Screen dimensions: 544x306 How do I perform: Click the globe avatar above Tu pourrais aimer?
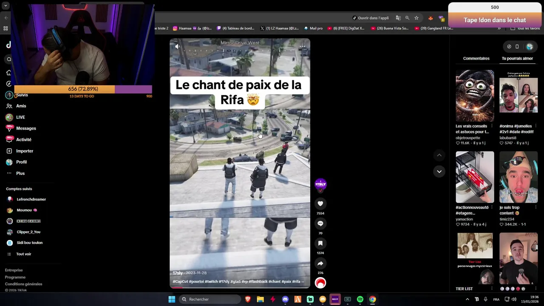(530, 46)
